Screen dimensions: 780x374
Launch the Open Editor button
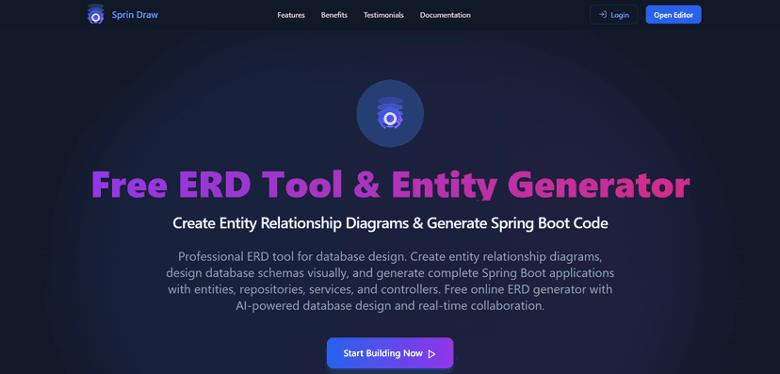674,15
